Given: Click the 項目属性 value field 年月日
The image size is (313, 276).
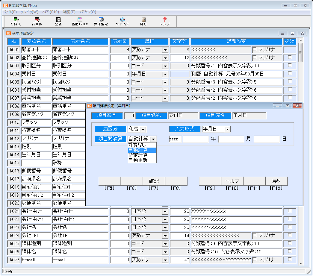Looking at the screenshot, I should tap(249, 116).
